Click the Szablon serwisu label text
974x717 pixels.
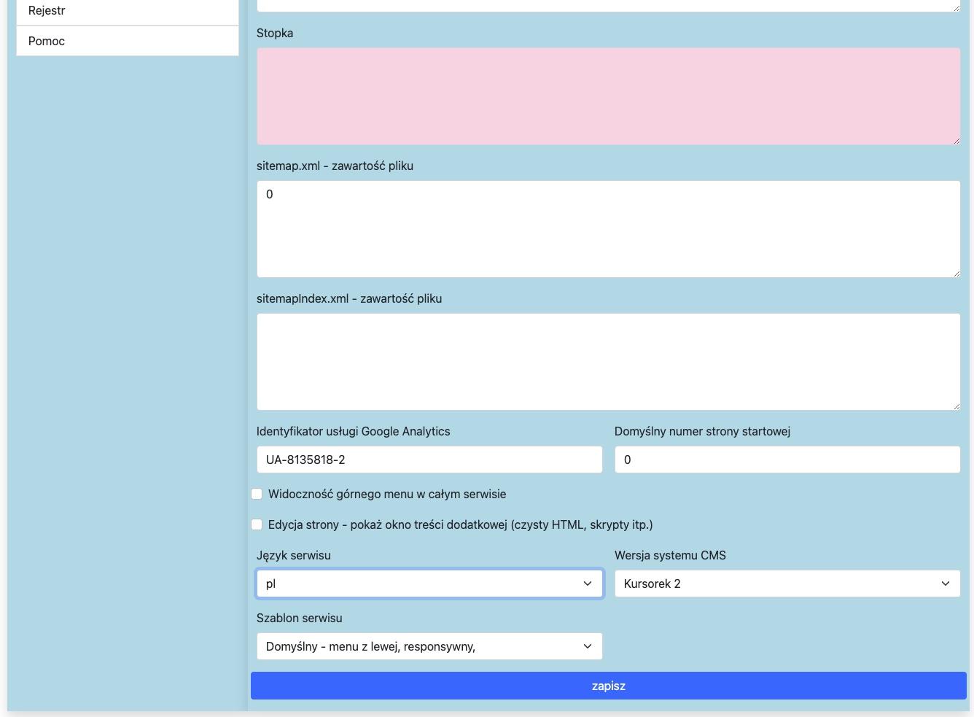299,618
